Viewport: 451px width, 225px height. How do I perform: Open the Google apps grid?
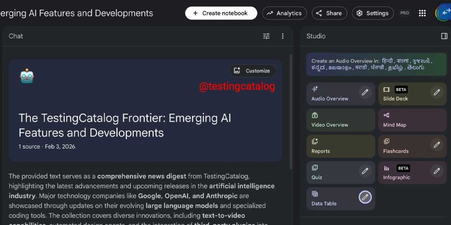422,13
